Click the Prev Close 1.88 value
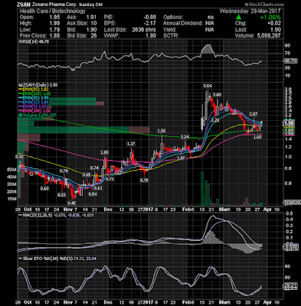301x306 pixels. (54, 35)
